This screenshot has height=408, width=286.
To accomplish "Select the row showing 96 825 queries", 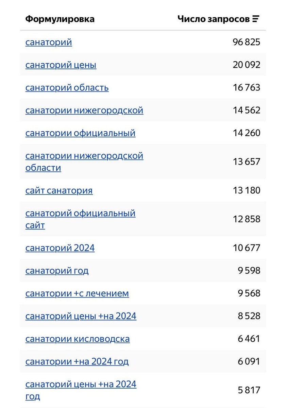I will tap(143, 42).
